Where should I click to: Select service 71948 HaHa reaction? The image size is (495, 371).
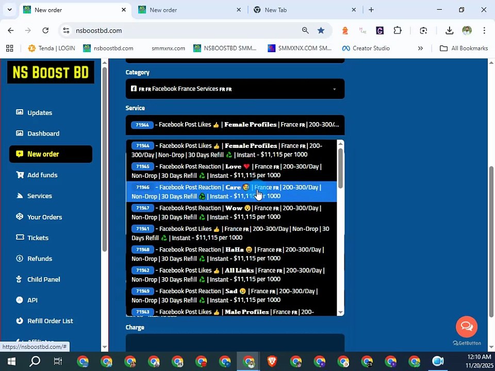coord(232,254)
